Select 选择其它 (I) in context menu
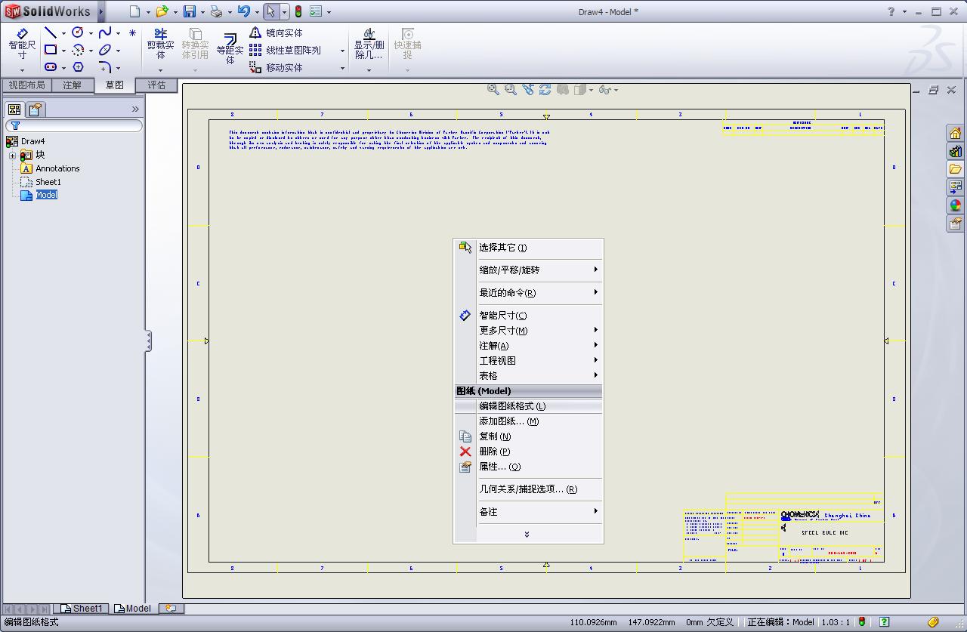 click(528, 247)
